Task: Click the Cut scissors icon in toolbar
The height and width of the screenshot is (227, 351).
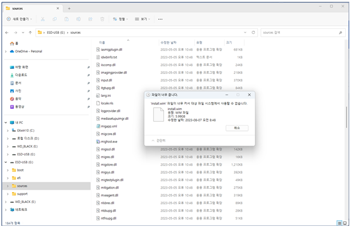Action: tap(42, 19)
